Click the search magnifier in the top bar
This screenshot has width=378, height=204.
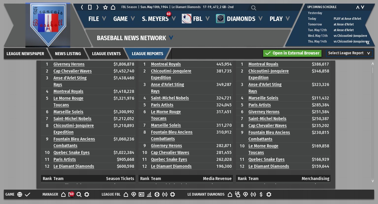pyautogui.click(x=254, y=8)
